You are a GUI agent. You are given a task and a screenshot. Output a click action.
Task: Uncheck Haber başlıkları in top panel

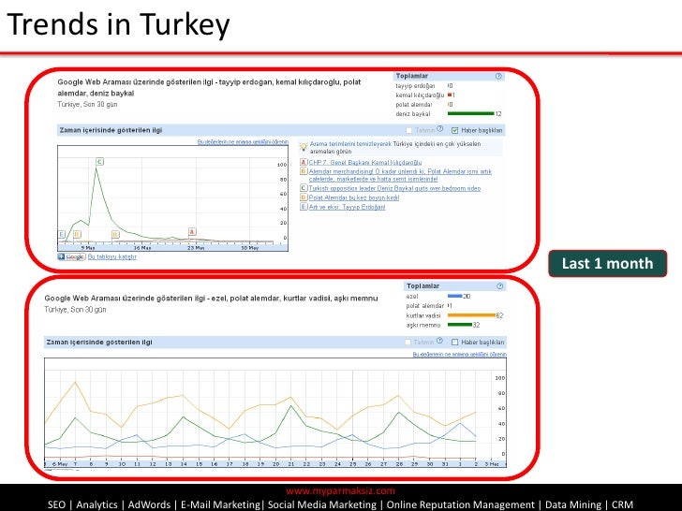click(x=455, y=130)
